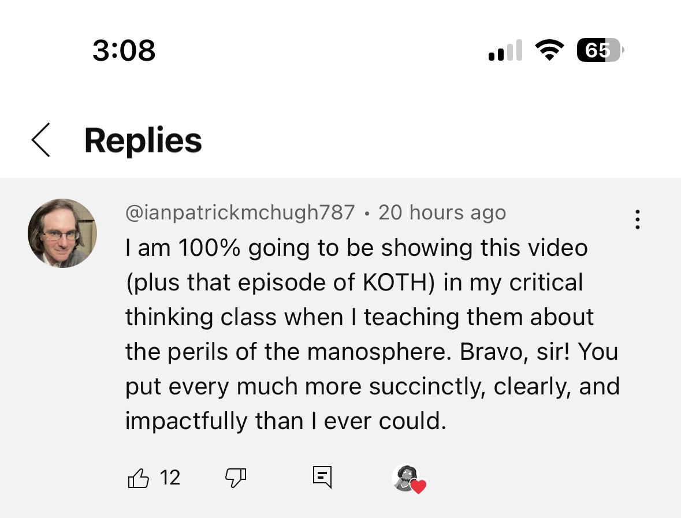Open the three-dot comment options menu
Screen dimensions: 681x518
(637, 219)
